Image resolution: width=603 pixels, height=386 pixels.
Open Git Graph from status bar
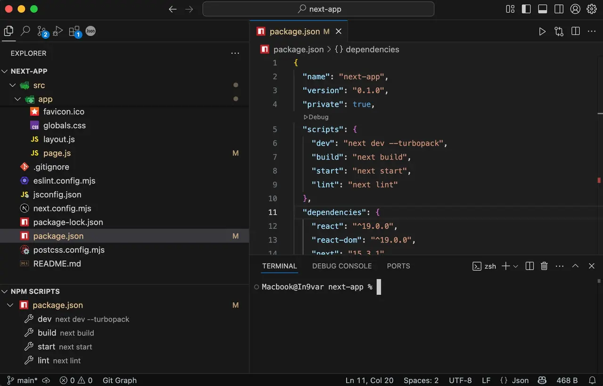pos(120,380)
